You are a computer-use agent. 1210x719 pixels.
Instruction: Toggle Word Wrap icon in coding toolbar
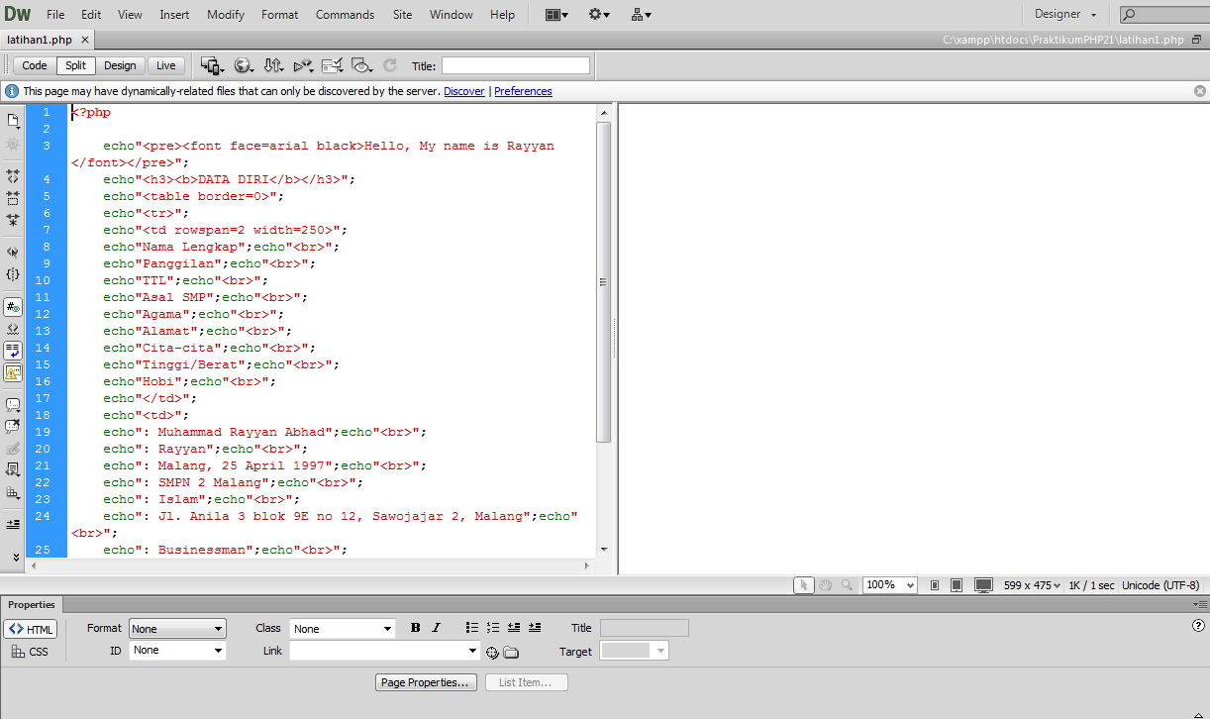click(13, 351)
